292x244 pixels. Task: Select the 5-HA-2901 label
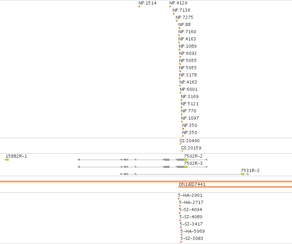[190, 195]
